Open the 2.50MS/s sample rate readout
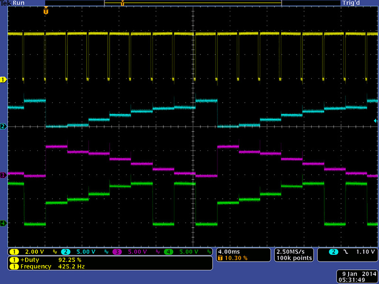 coord(294,251)
